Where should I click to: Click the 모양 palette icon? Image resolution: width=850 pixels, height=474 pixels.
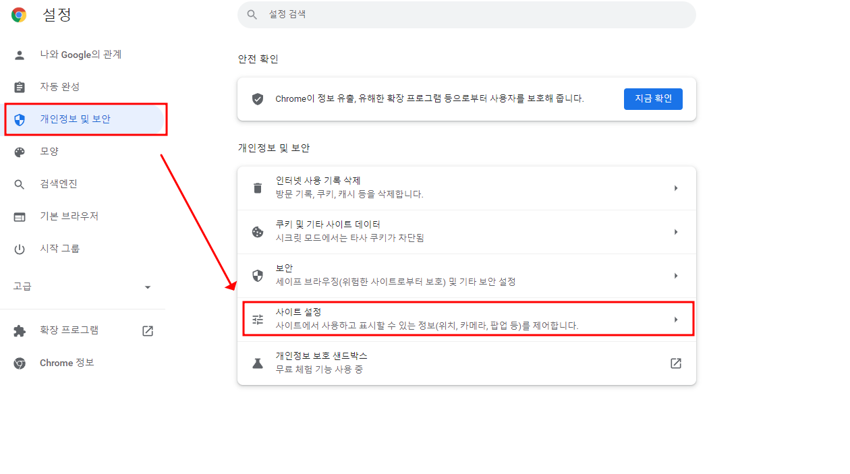[x=19, y=151]
